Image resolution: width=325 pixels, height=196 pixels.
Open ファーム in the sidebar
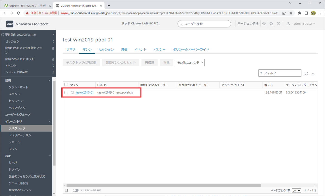pos(14,142)
